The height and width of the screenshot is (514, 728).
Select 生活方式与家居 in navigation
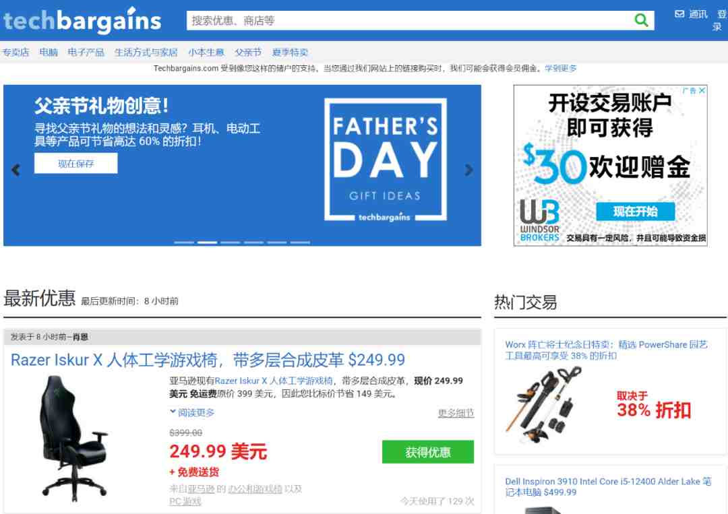point(146,52)
